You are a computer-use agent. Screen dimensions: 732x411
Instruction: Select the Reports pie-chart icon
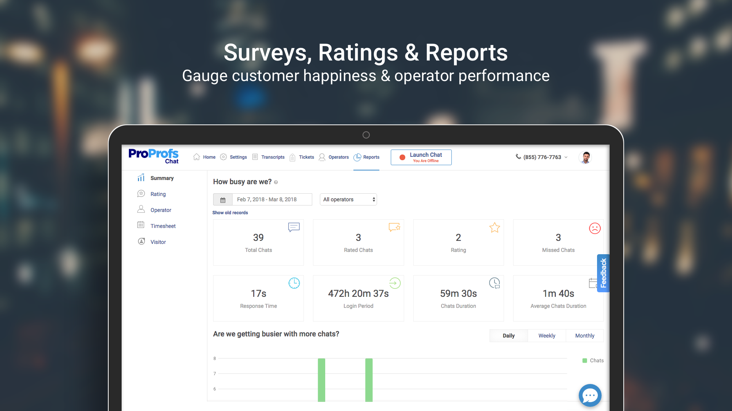click(358, 157)
